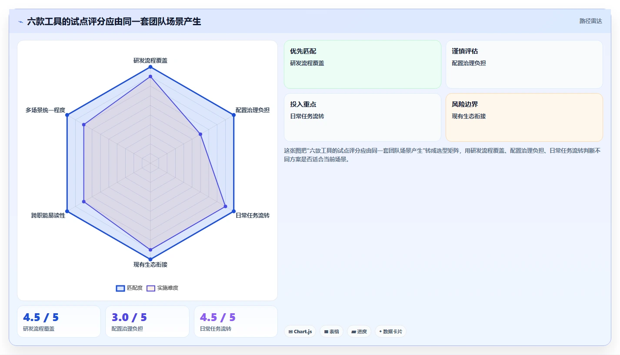
Task: Click 现有生态衔接 text in 风险边界 card
Action: (x=469, y=116)
